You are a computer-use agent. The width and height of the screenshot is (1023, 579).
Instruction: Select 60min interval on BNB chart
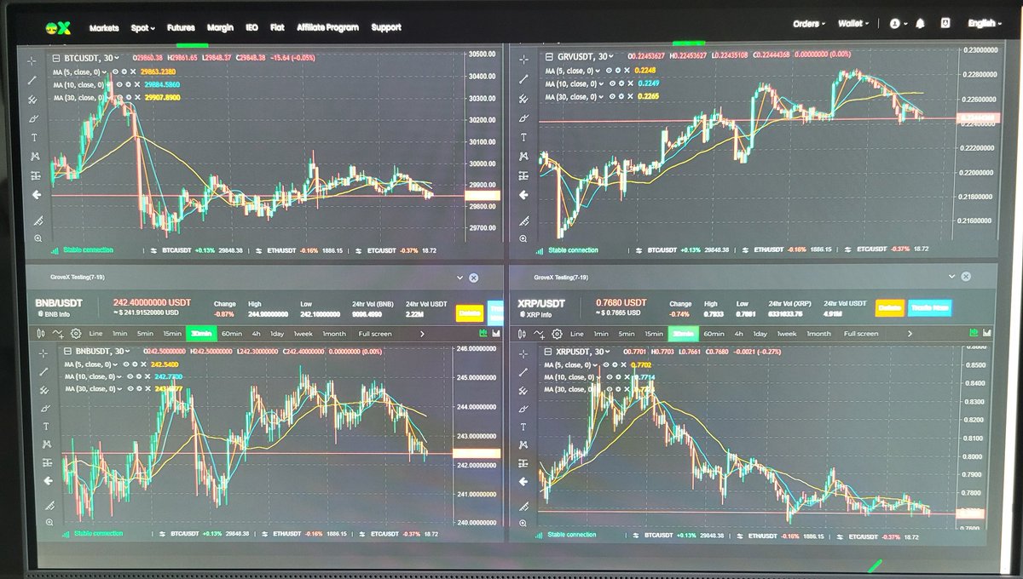232,334
